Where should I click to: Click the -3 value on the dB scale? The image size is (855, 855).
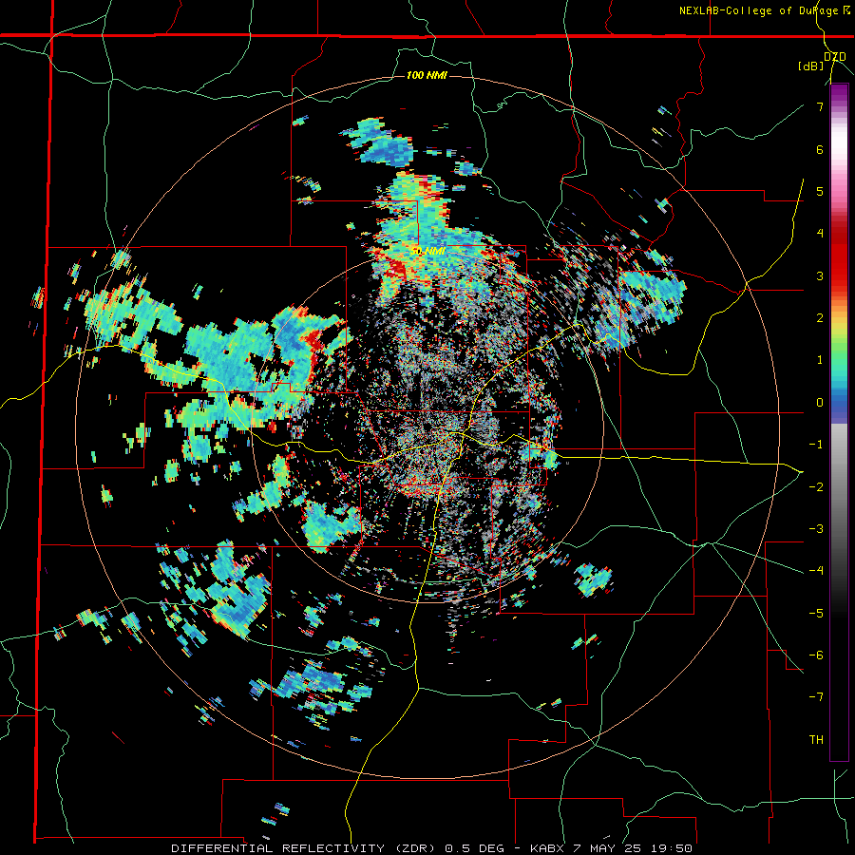tap(816, 528)
